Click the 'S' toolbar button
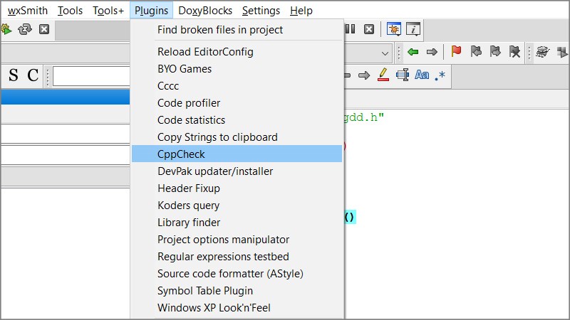The height and width of the screenshot is (320, 570). 13,75
